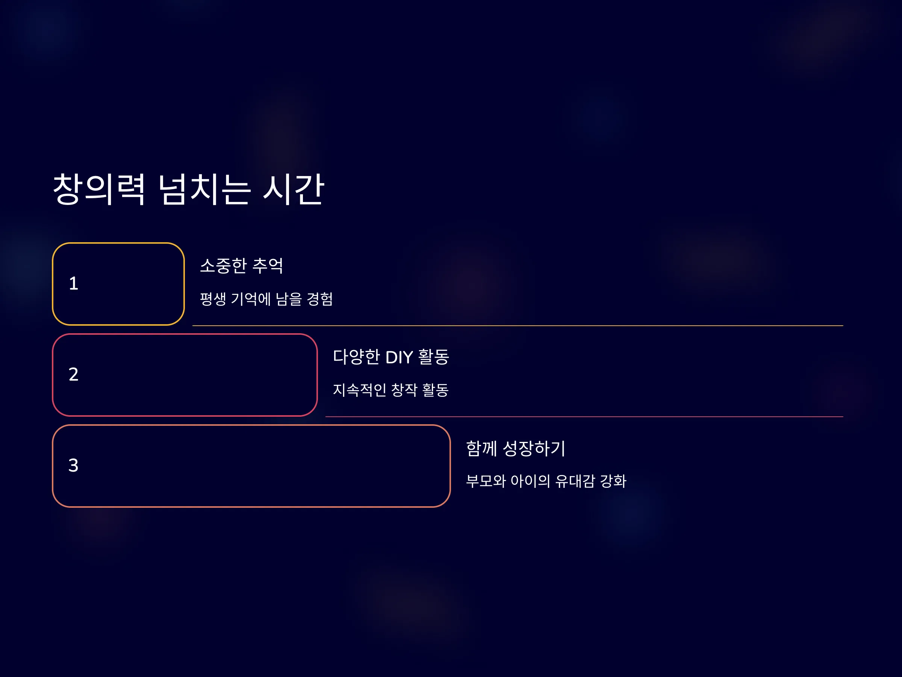Click the word DIY in second heading

[x=399, y=357]
